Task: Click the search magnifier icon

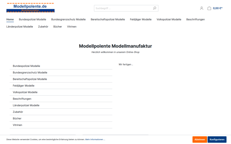Action: click(x=154, y=8)
